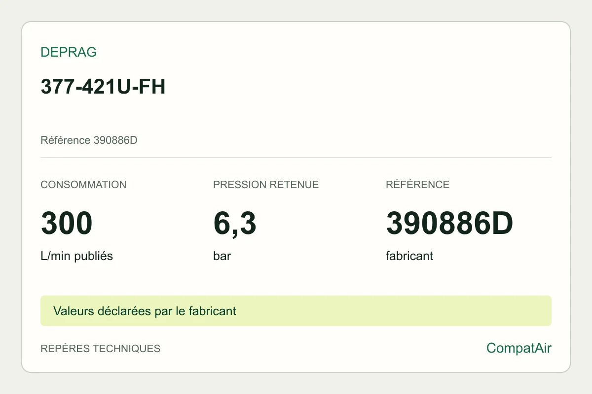Viewport: 592px width, 394px height.
Task: Click the PRESSION RETENUE label
Action: (x=266, y=185)
